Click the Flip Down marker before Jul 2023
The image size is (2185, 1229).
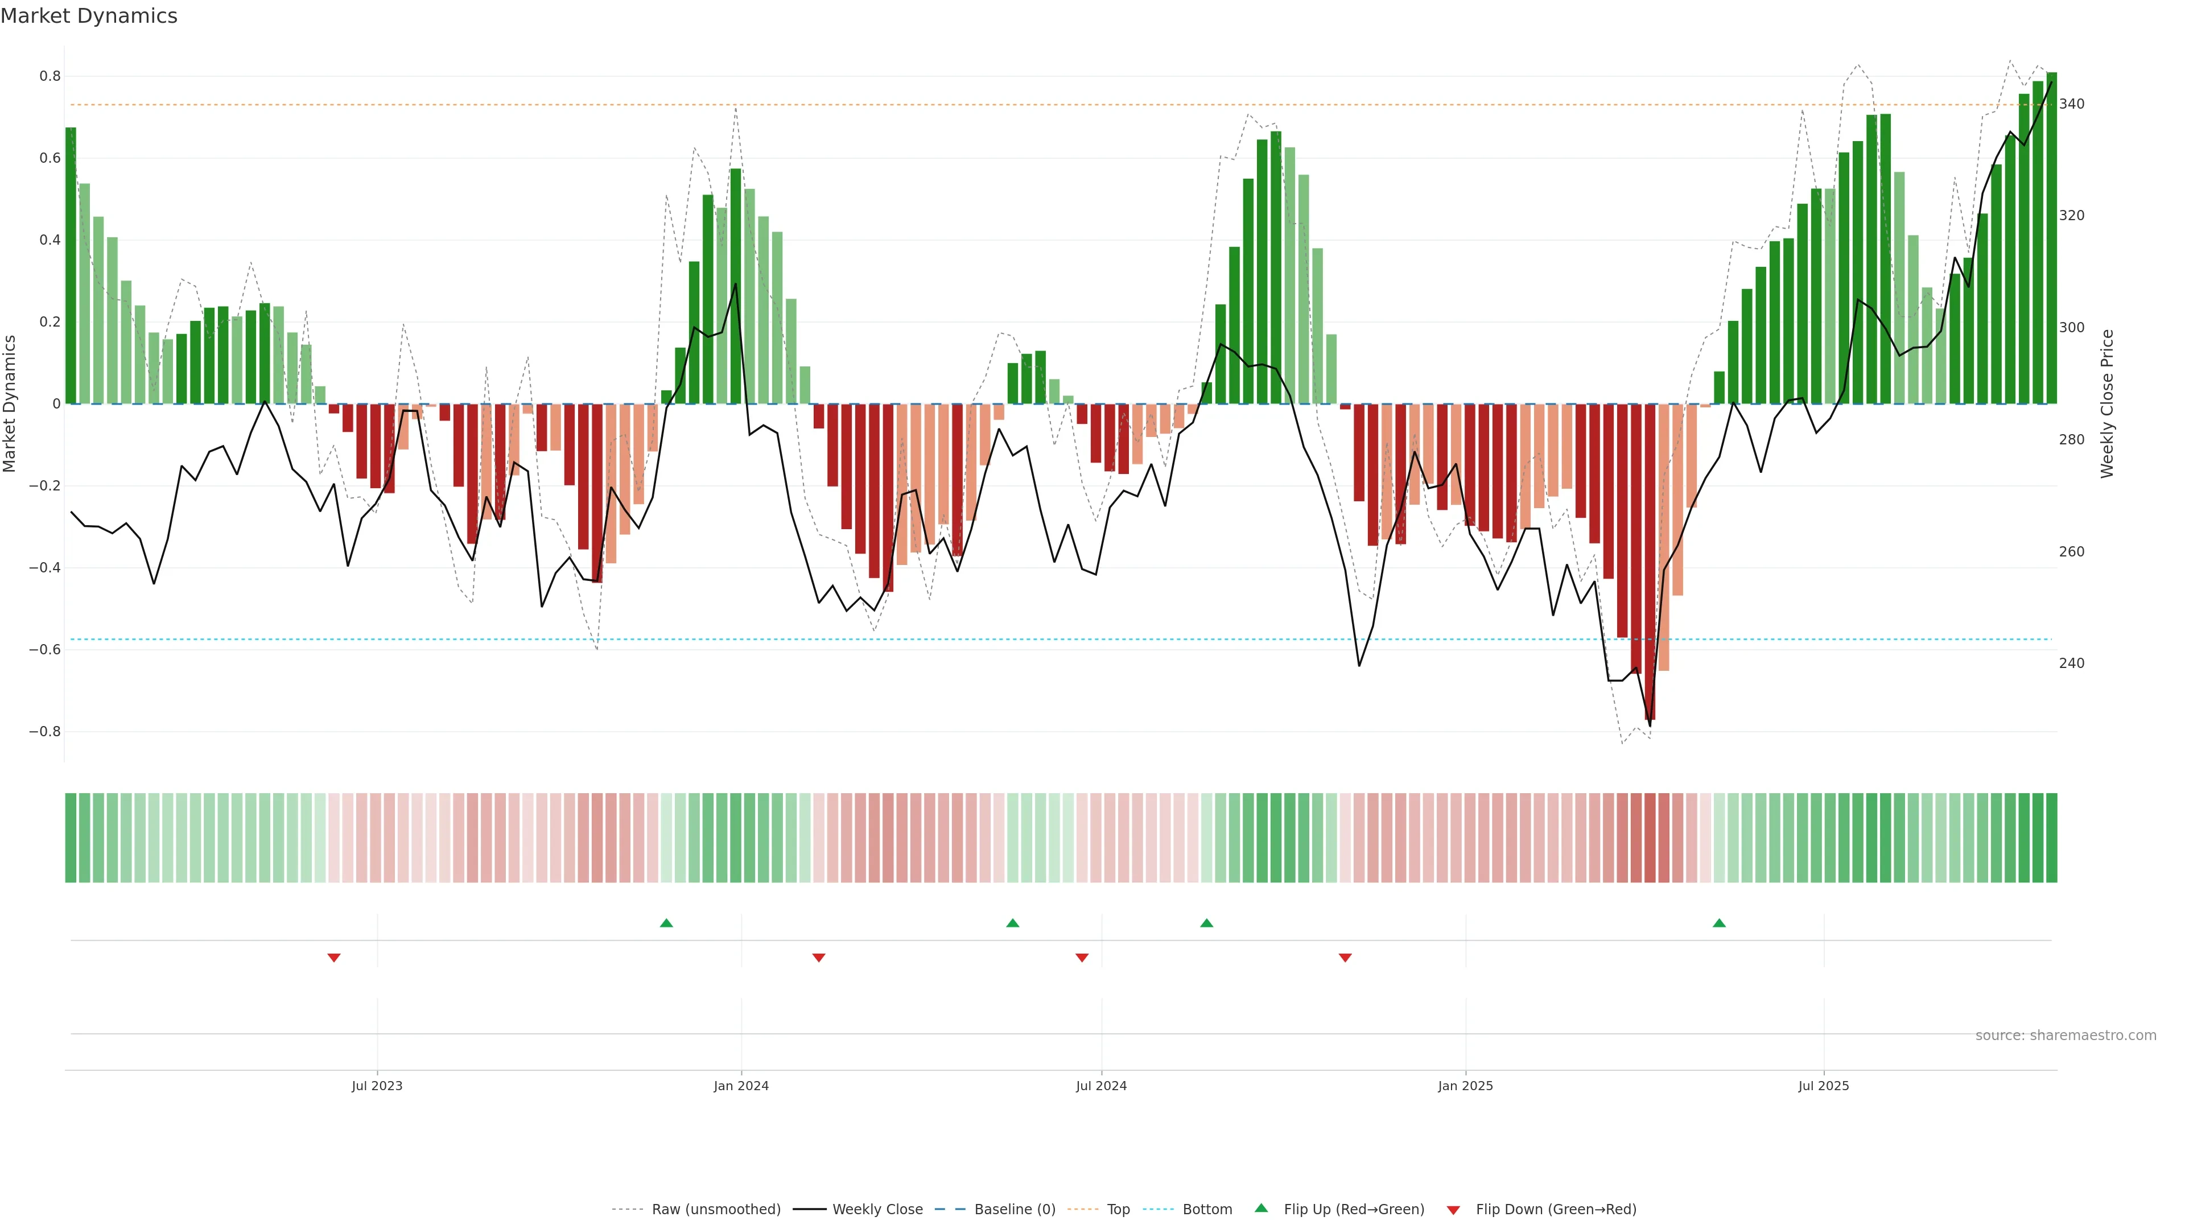(333, 958)
